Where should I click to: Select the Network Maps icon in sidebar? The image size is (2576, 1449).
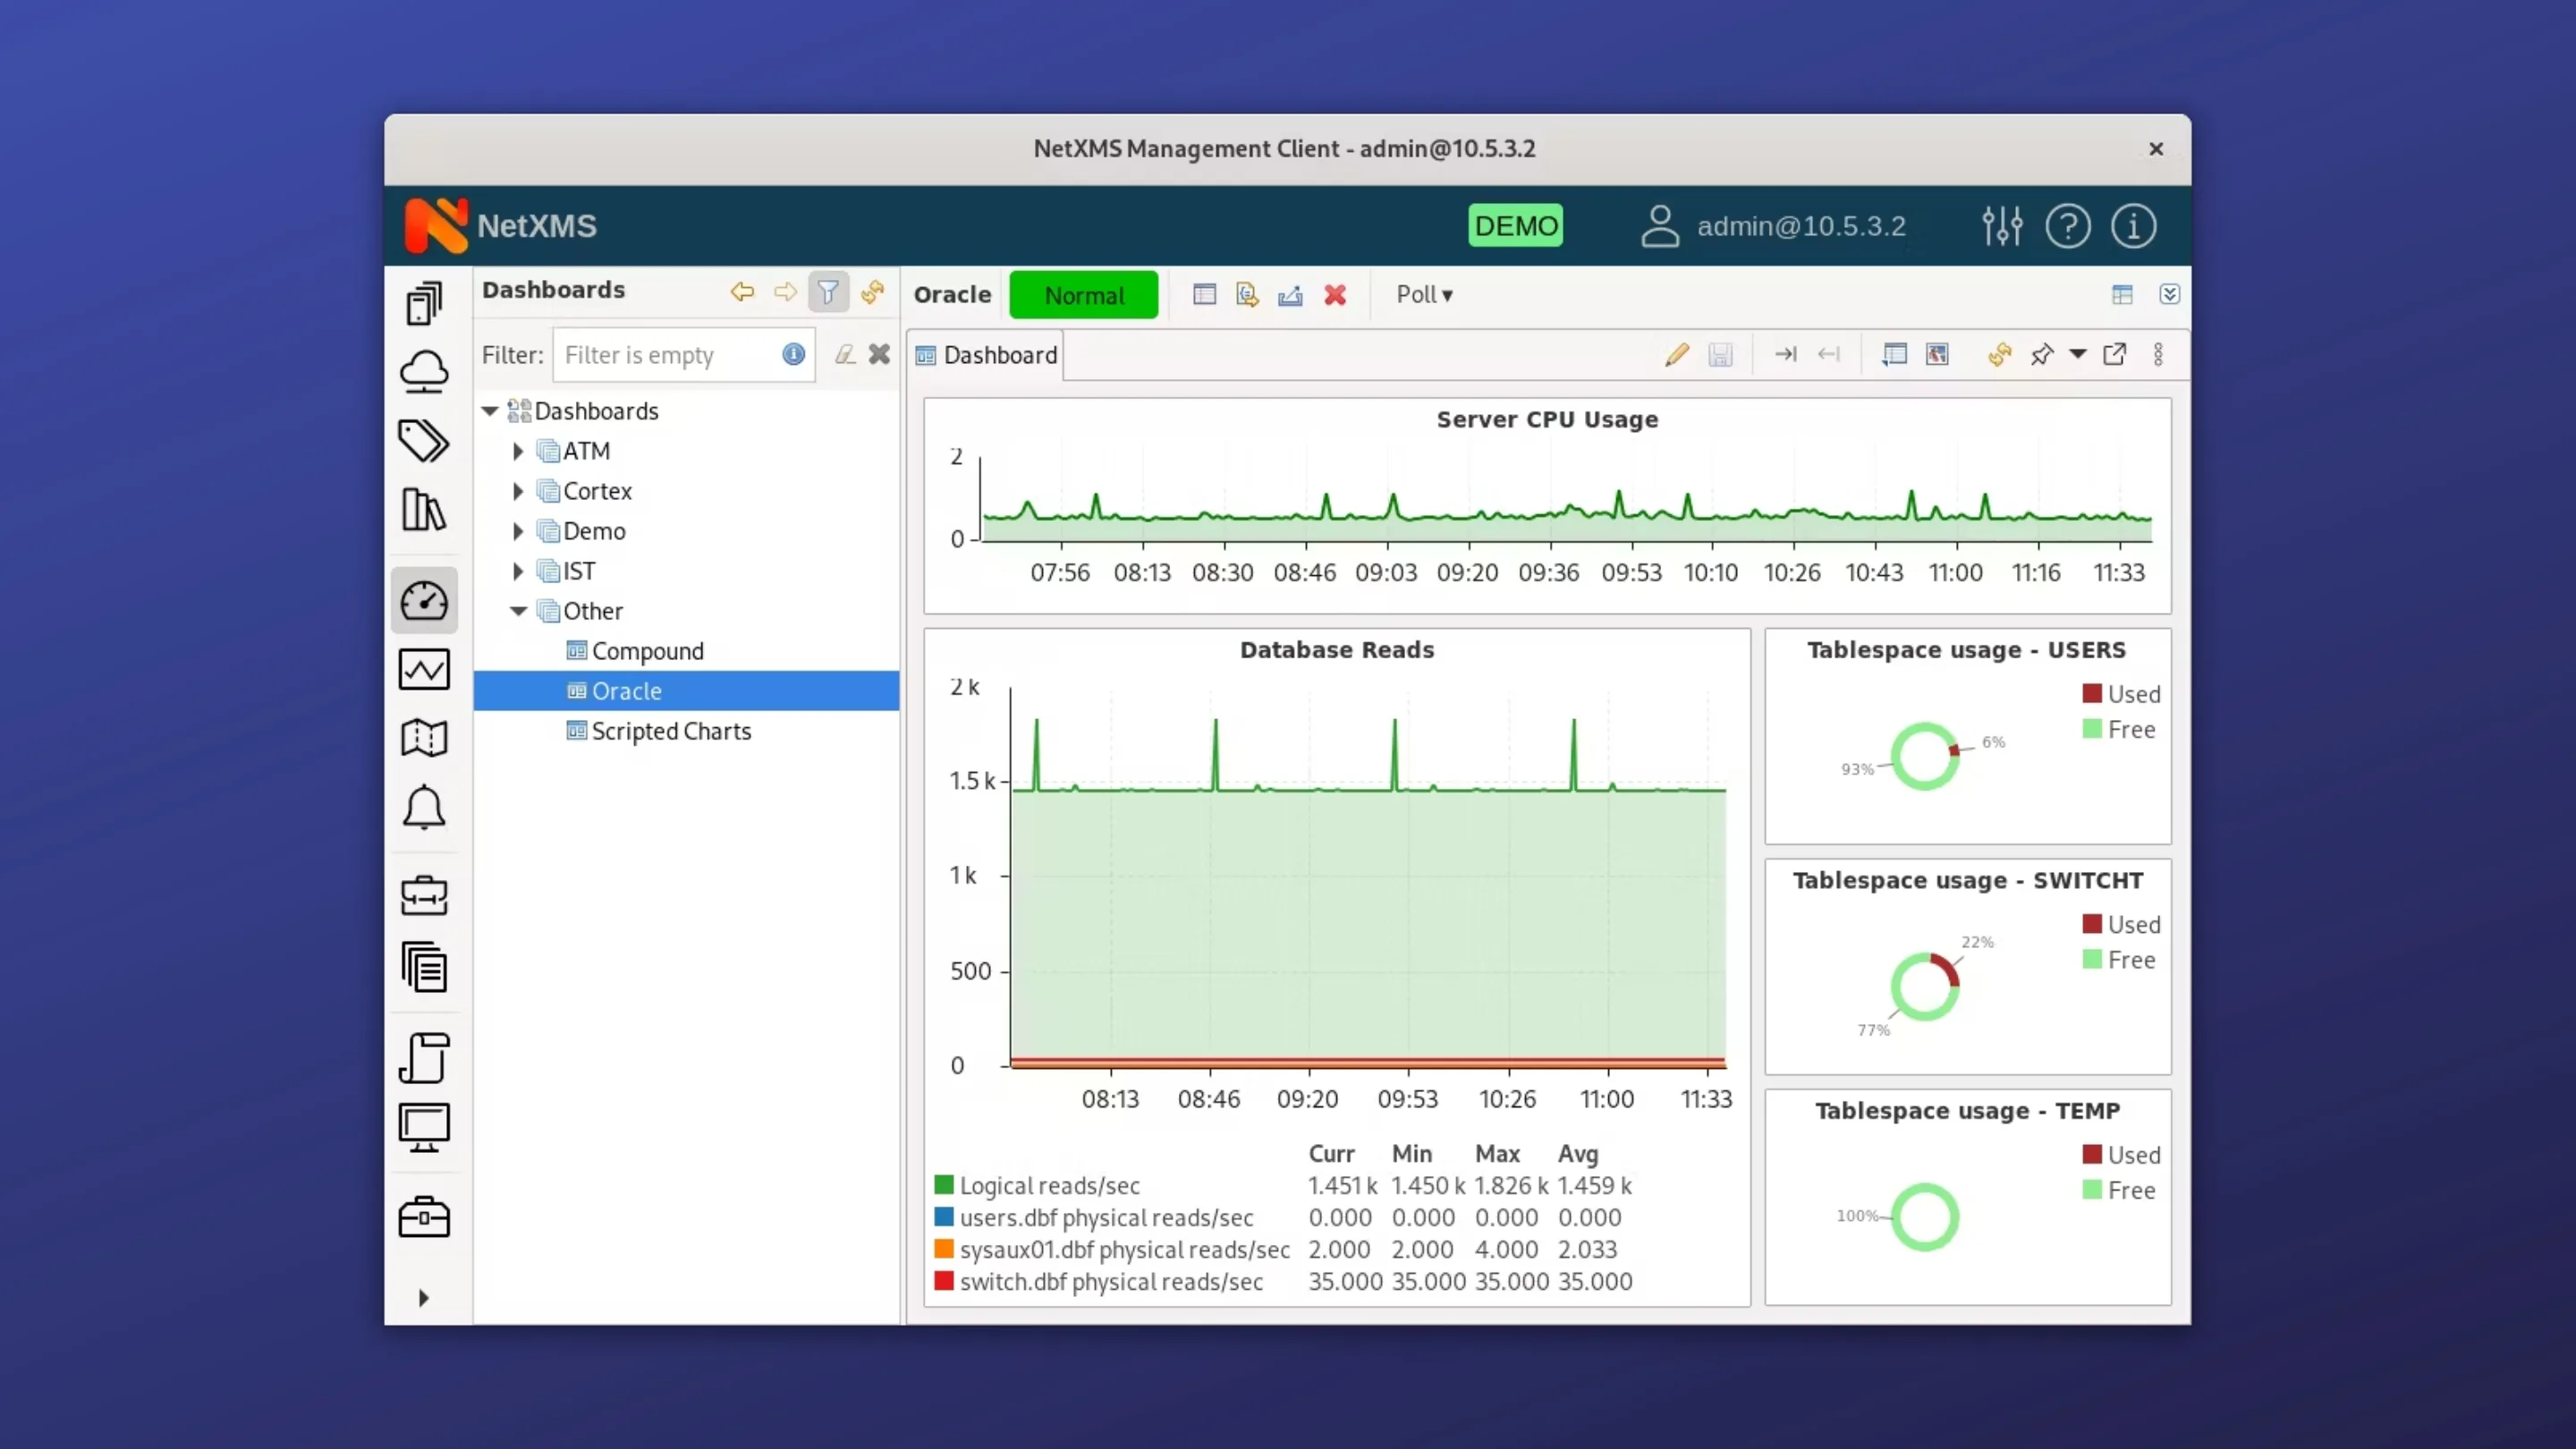pyautogui.click(x=424, y=738)
